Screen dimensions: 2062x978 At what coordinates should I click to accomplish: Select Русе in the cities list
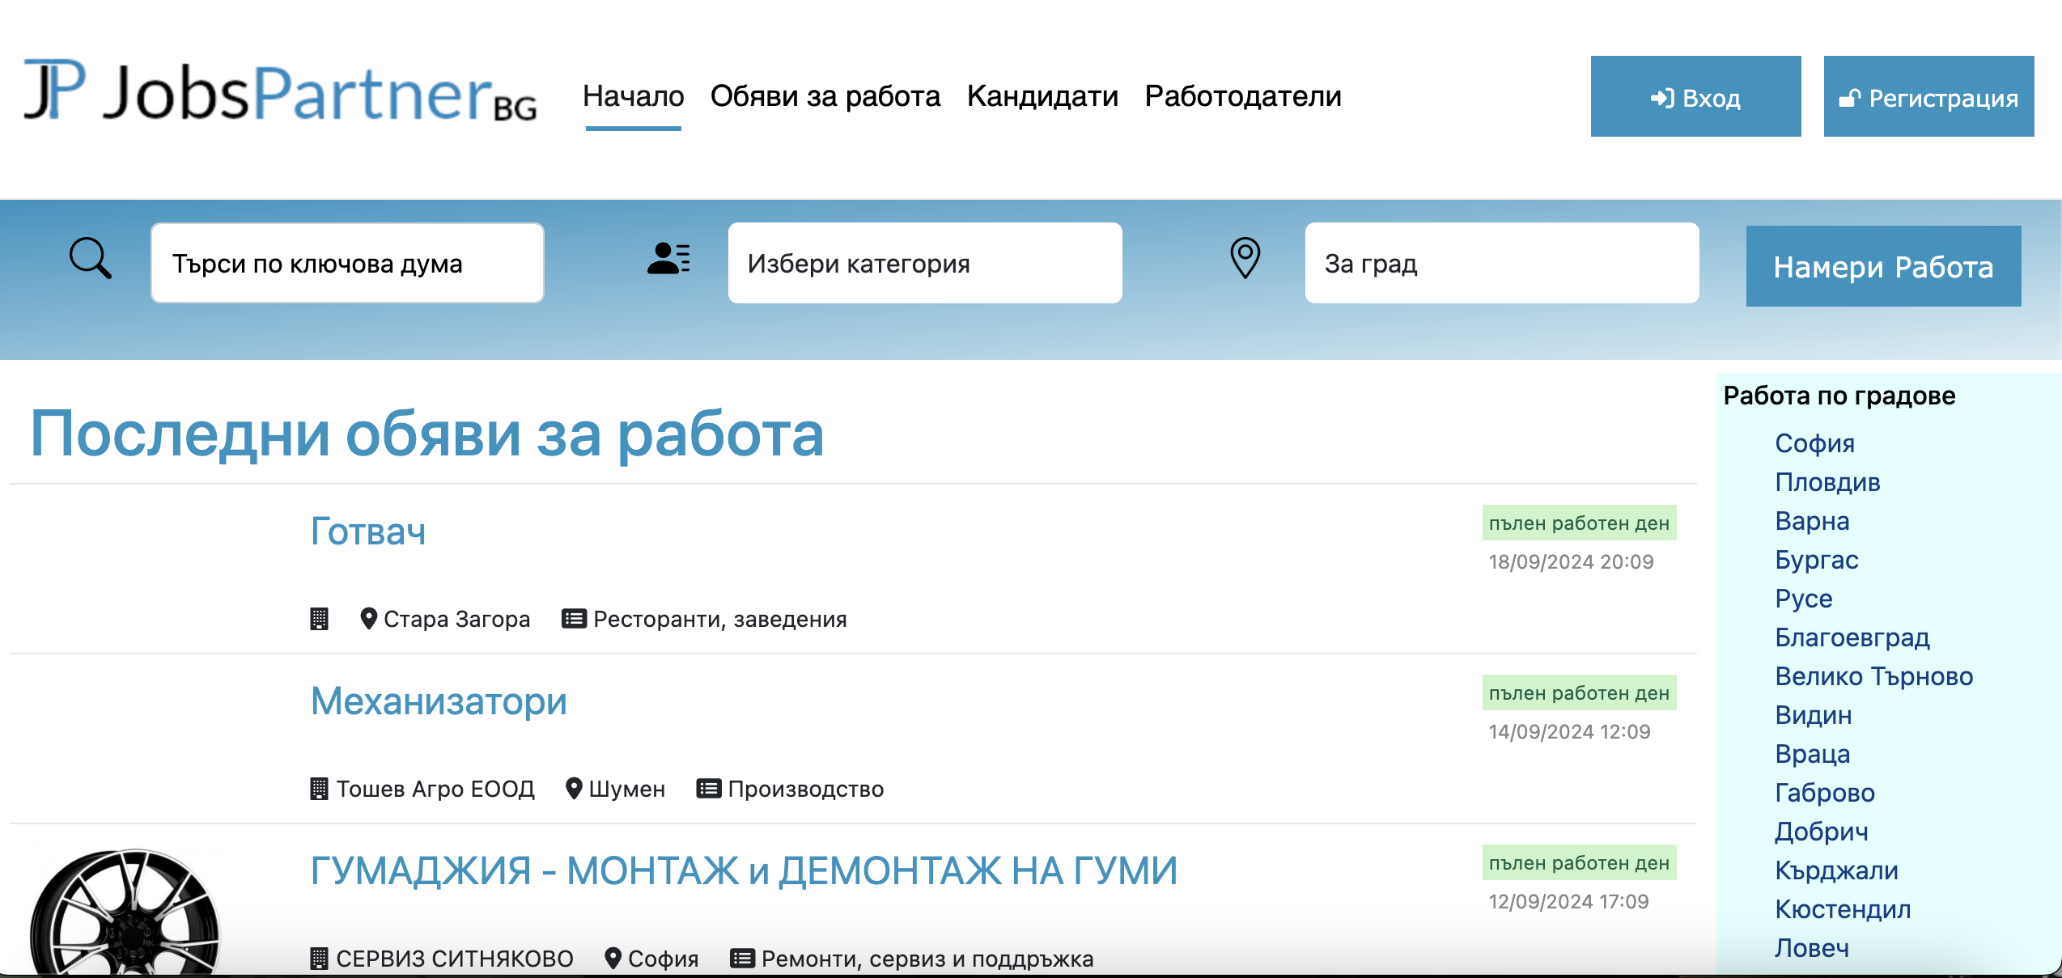[x=1804, y=599]
